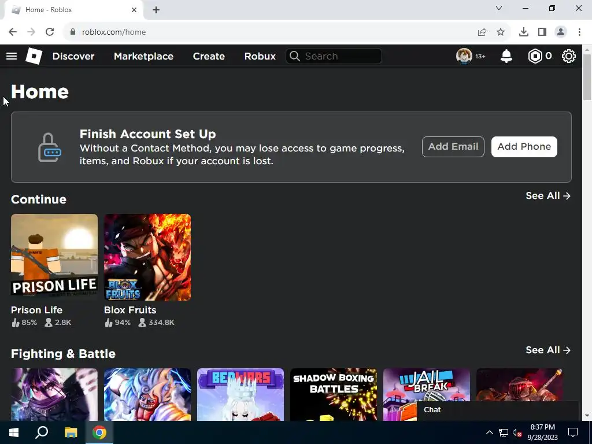This screenshot has height=444, width=592.
Task: Open the Roblox settings gear
Action: [569, 56]
